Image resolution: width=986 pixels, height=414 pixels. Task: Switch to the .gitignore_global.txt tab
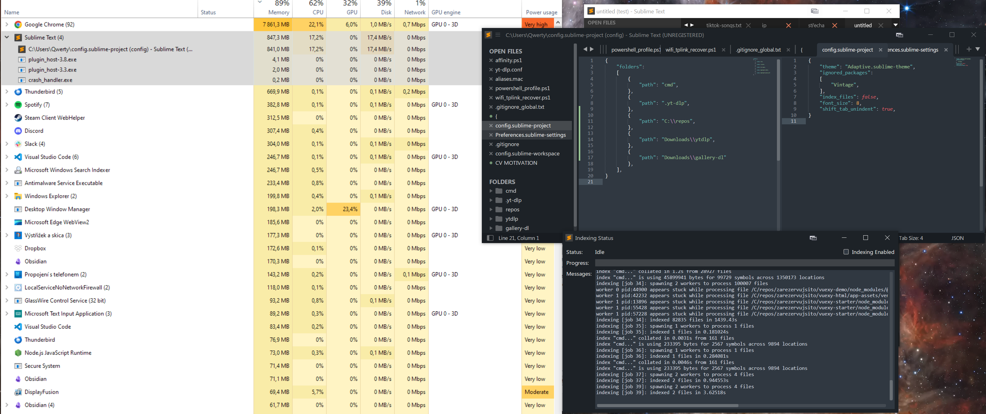pos(758,50)
